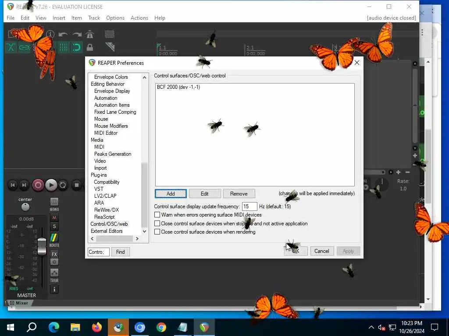Enable Warn when errors opening surface MIDI devices
This screenshot has height=336, width=449.
[157, 214]
